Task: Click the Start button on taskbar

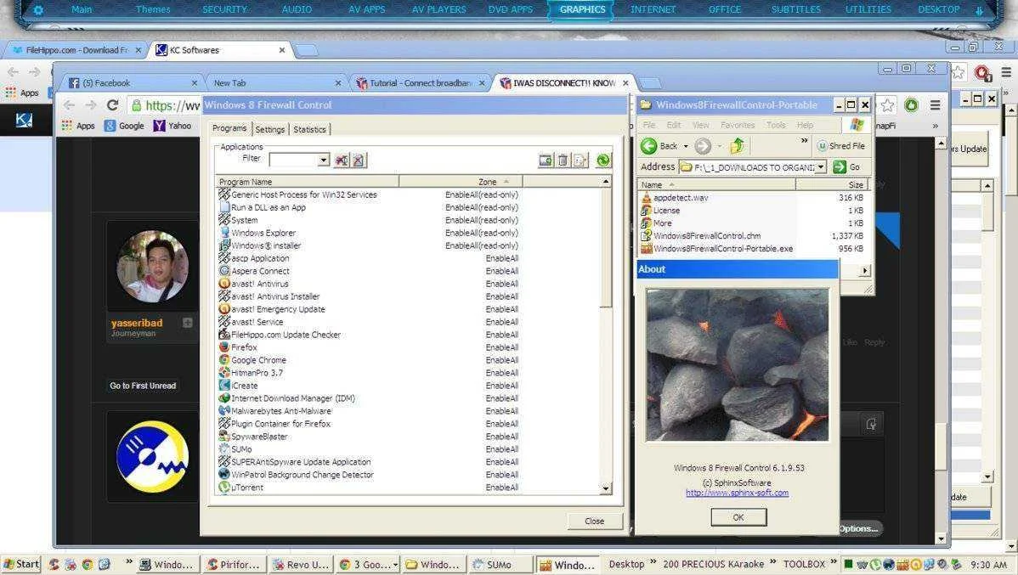Action: [x=21, y=564]
